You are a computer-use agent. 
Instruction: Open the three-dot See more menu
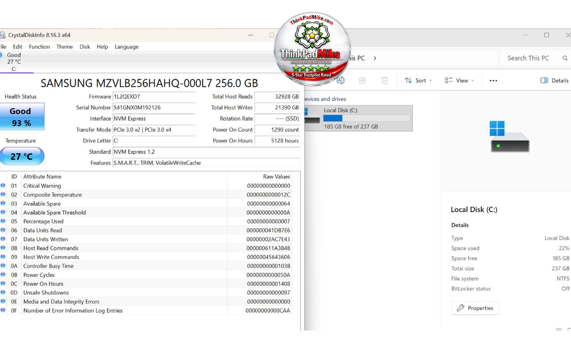click(x=493, y=81)
